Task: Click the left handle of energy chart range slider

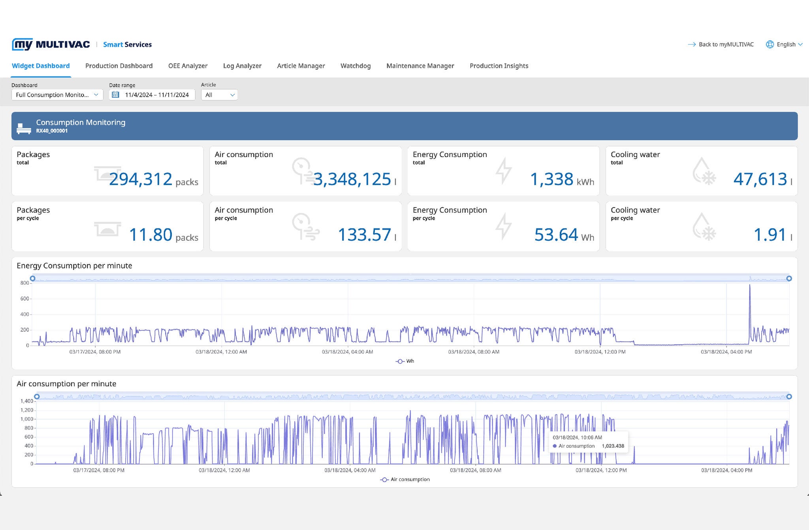Action: point(33,279)
